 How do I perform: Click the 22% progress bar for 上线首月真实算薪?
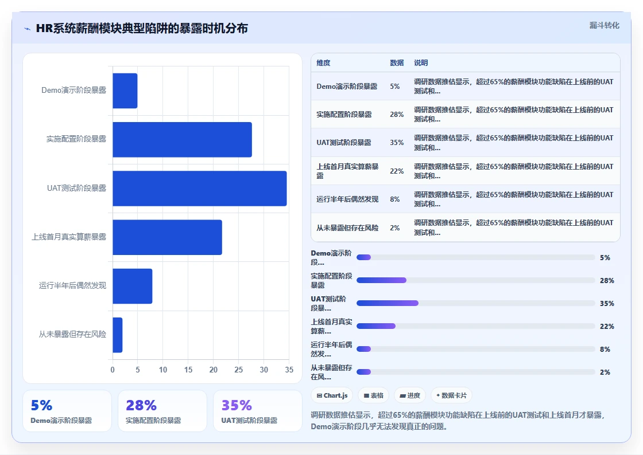tap(476, 326)
